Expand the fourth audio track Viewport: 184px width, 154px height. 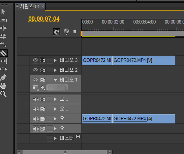click(55, 129)
